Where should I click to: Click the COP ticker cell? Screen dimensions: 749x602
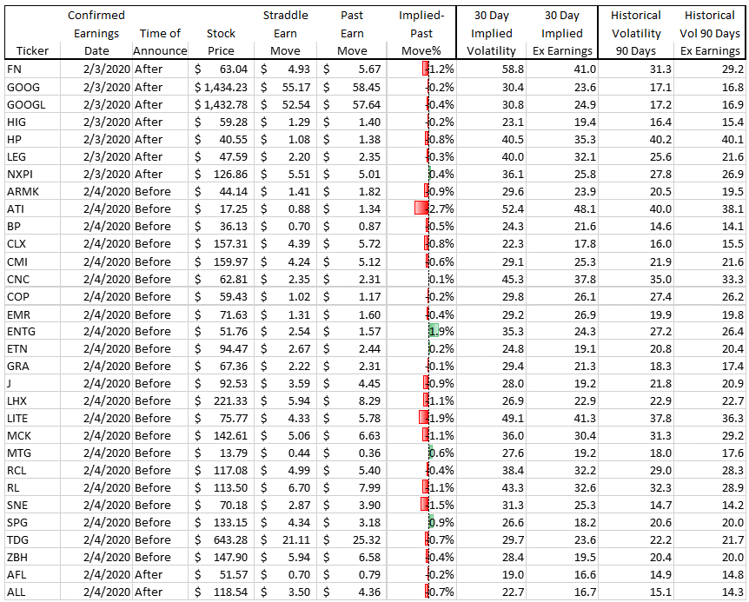(x=32, y=297)
